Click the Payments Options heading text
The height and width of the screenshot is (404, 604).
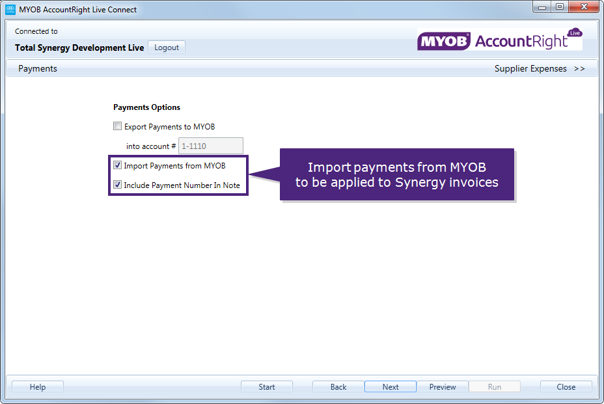[146, 107]
